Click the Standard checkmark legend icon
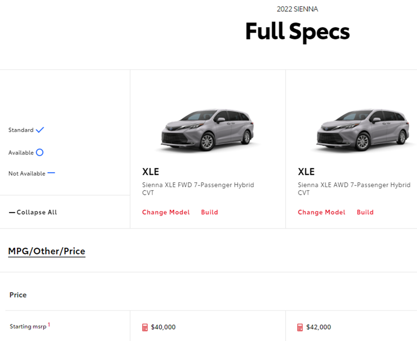This screenshot has width=417, height=341. pyautogui.click(x=40, y=130)
